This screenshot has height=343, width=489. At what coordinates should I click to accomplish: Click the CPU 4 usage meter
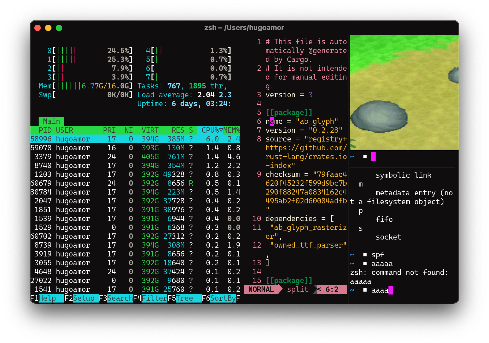189,50
